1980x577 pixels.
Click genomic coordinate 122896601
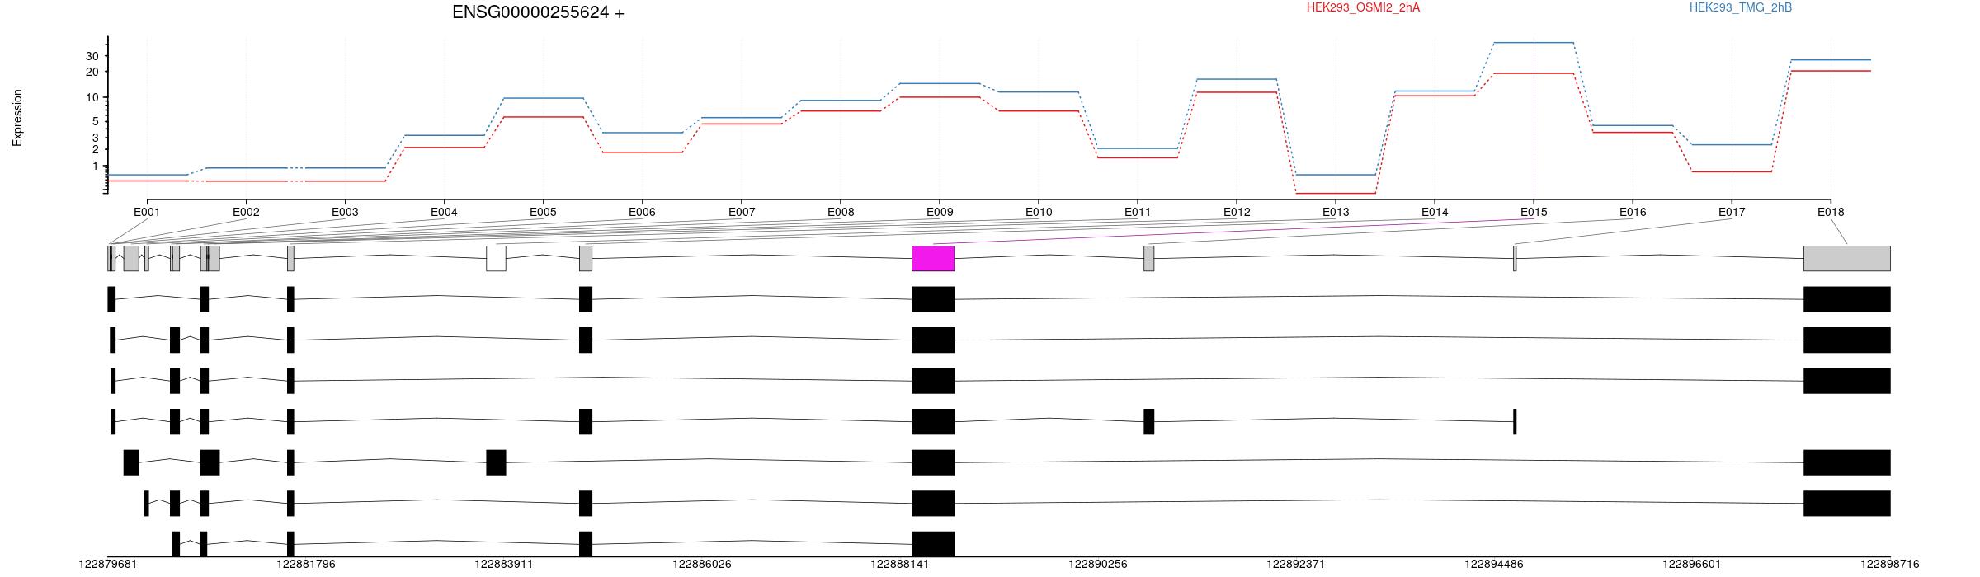pos(1692,565)
